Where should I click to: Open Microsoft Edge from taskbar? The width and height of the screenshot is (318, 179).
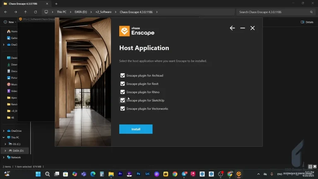point(93,174)
